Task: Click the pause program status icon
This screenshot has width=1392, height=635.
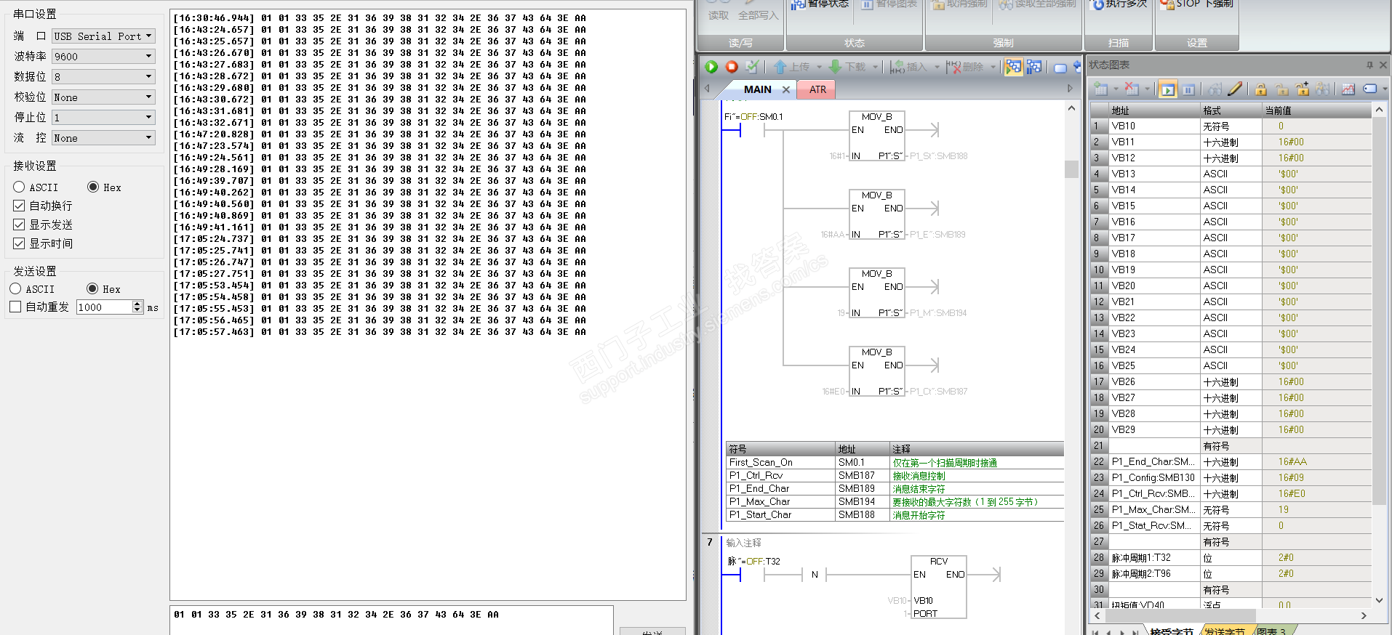Action: tap(1033, 67)
